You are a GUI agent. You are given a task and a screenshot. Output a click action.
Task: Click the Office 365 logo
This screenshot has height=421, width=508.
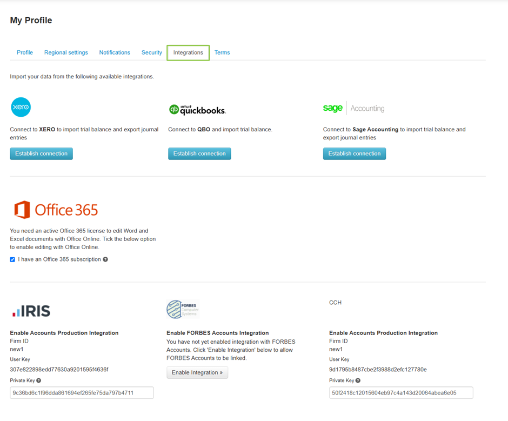56,210
